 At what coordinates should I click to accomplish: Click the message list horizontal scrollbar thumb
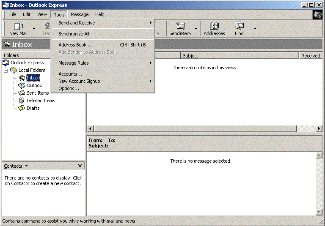click(x=195, y=128)
